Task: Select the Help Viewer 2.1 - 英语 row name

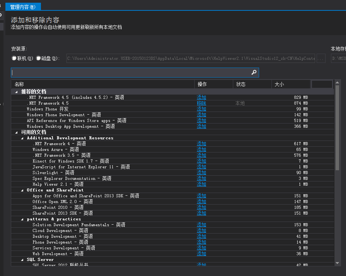Action: click(58, 184)
